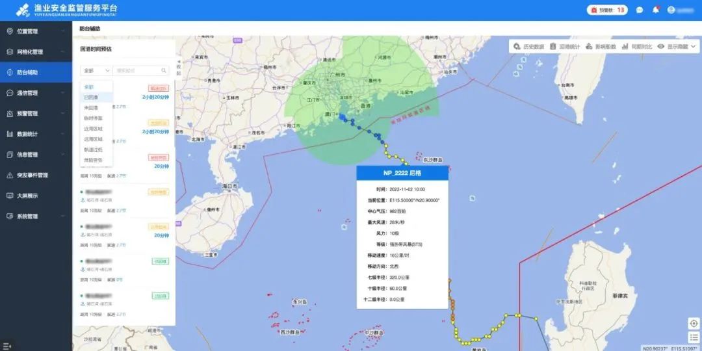The height and width of the screenshot is (351, 702).
Task: Click the 982百帕 pressure value
Action: coord(398,211)
